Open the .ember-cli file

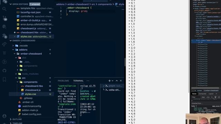31,102
